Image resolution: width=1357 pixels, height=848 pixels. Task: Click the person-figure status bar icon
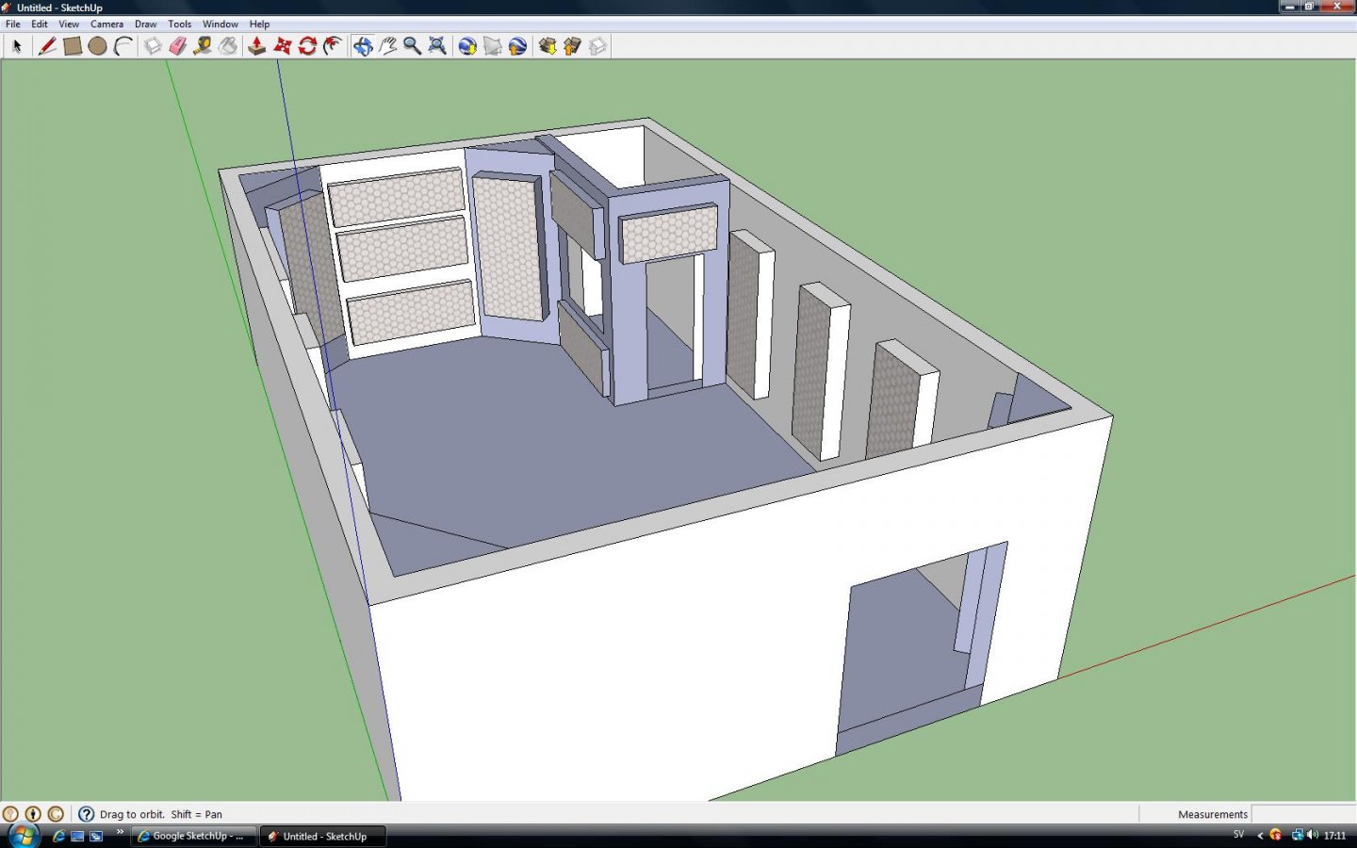point(33,813)
